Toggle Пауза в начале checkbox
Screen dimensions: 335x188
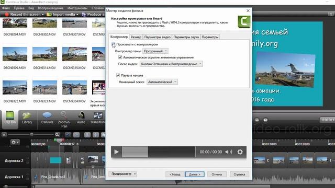(118, 75)
